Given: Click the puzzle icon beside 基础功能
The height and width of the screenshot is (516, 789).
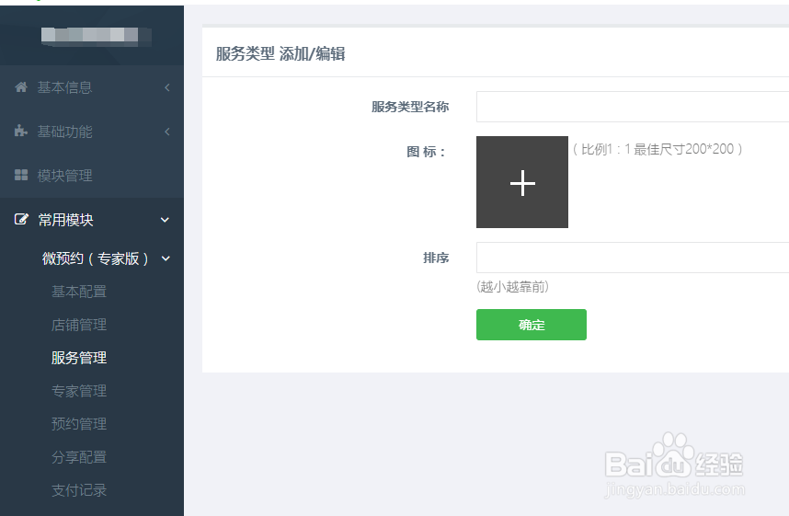Looking at the screenshot, I should pyautogui.click(x=20, y=131).
